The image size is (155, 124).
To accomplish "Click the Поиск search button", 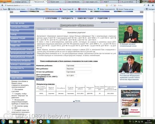I will pyautogui.click(x=40, y=79).
